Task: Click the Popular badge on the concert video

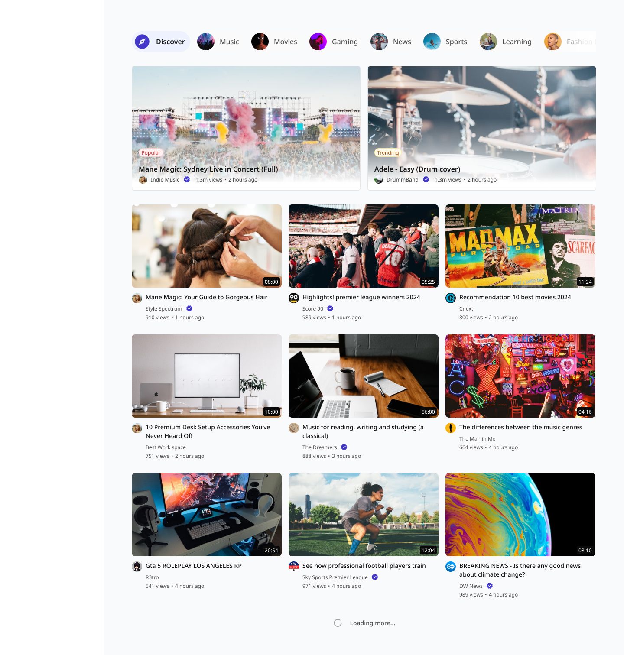Action: coord(151,152)
